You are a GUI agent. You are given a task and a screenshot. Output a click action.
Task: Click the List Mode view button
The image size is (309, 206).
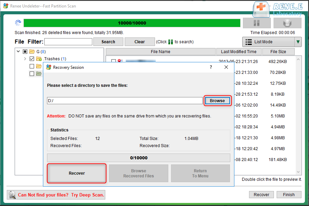[x=268, y=42]
